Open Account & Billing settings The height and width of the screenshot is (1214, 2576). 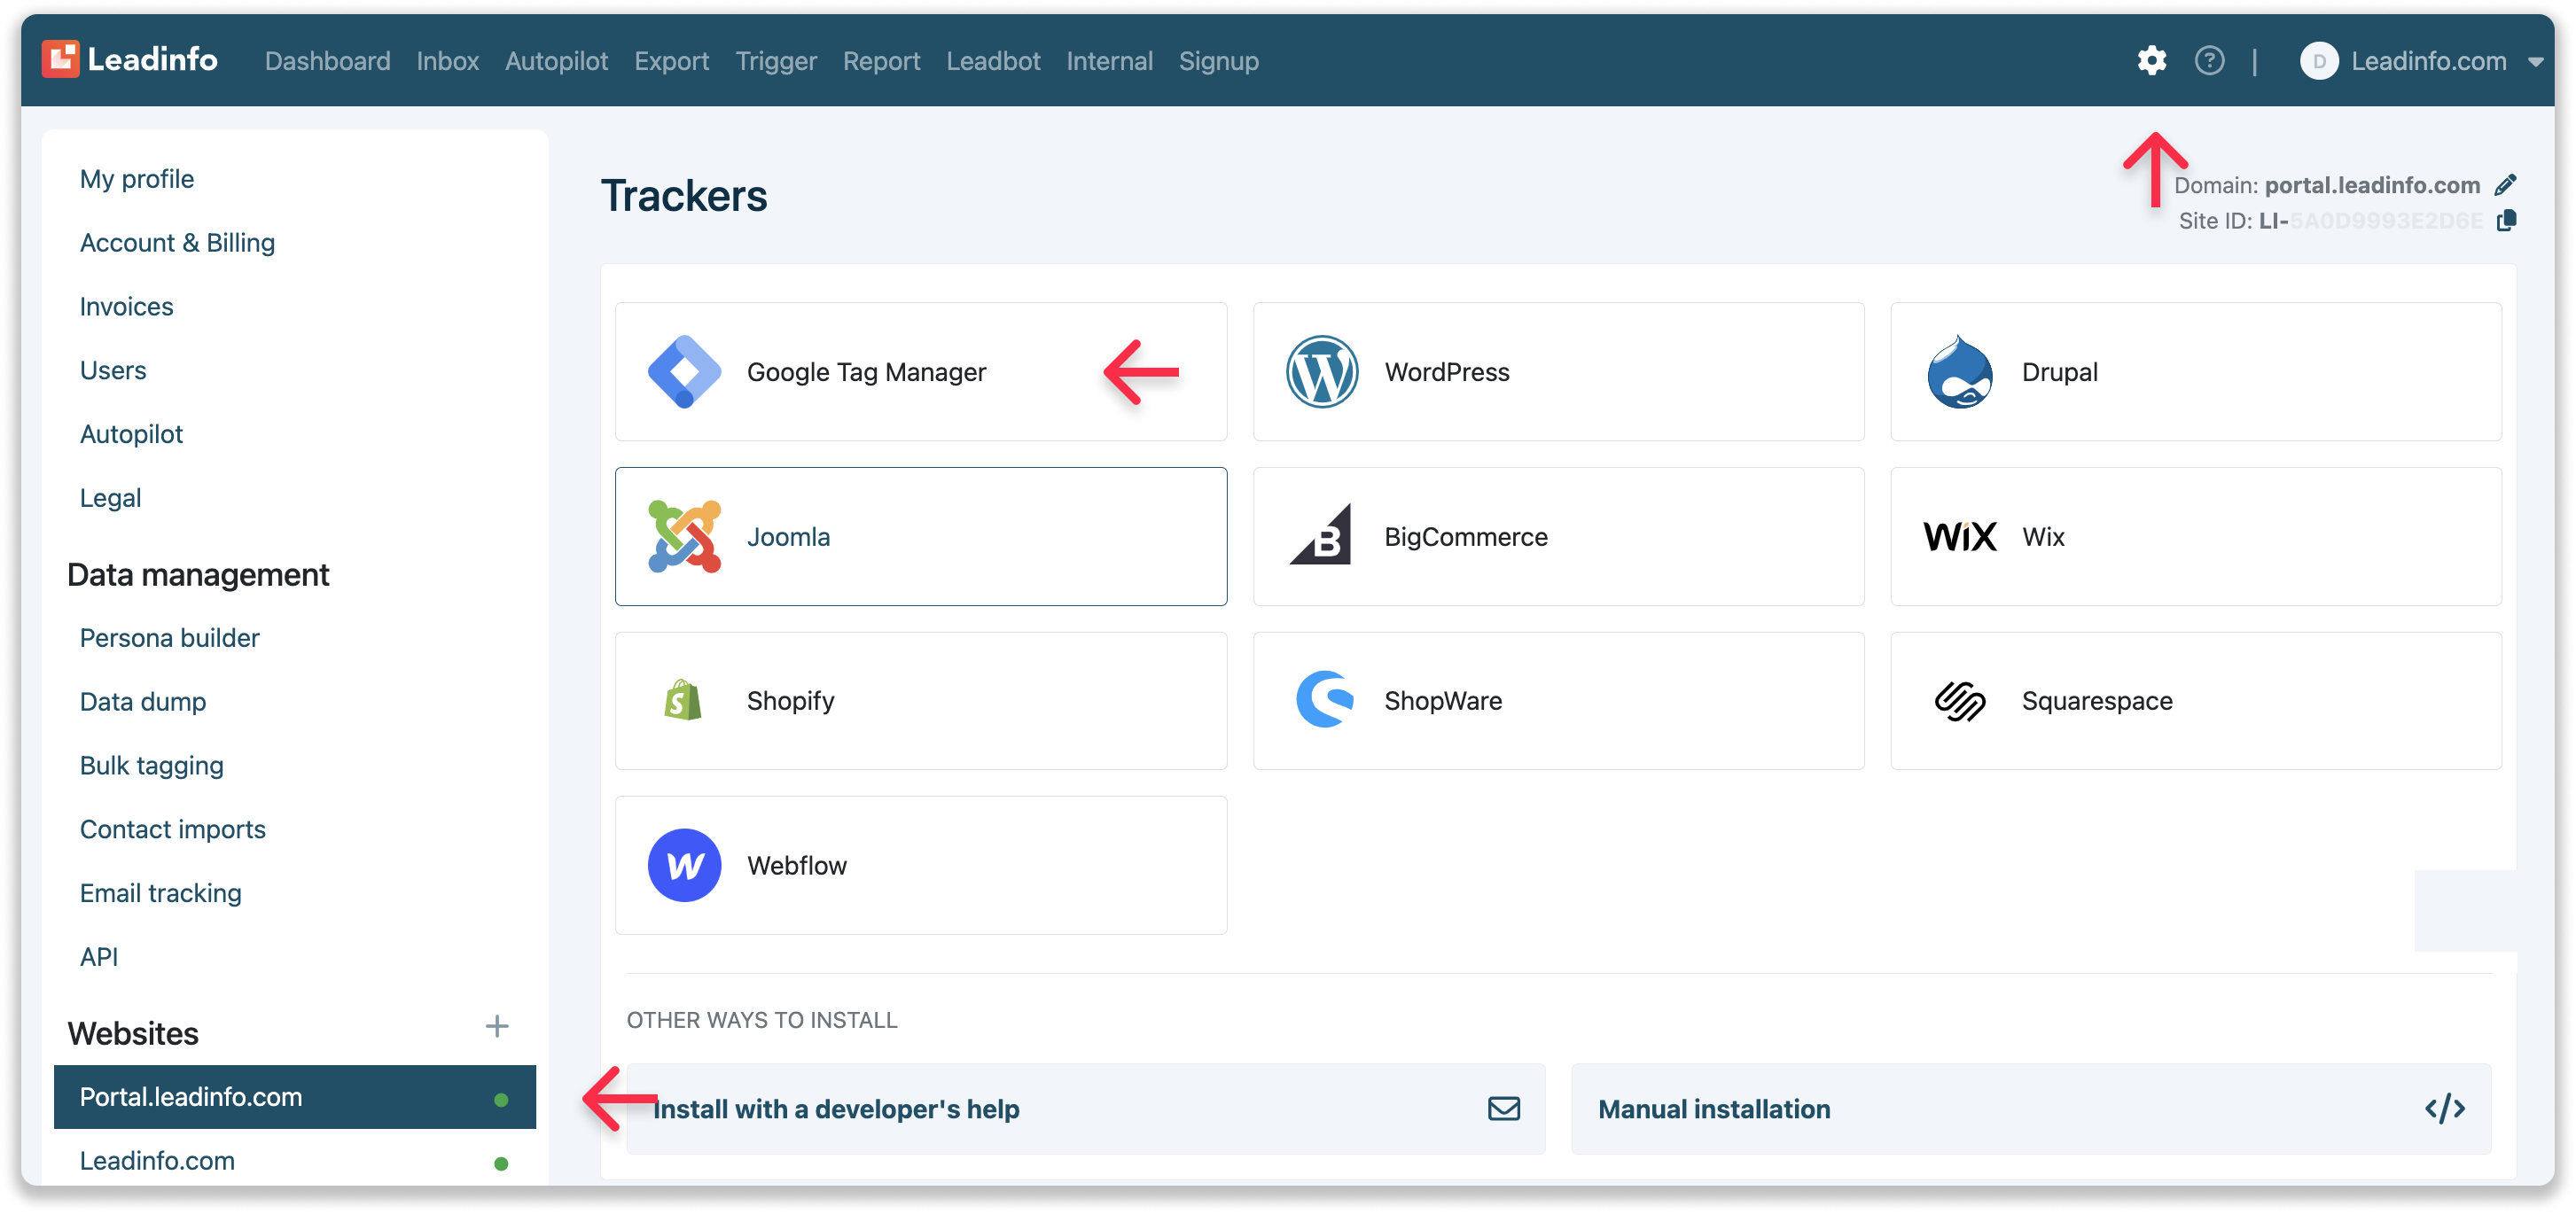(x=177, y=243)
